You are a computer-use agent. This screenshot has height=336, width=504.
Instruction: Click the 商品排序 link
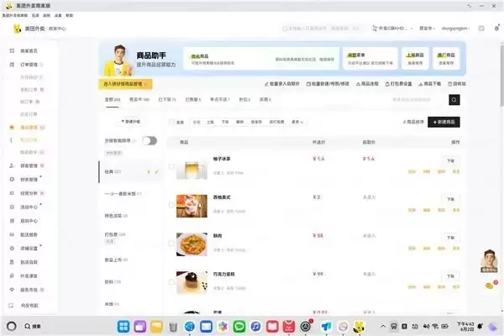[413, 122]
